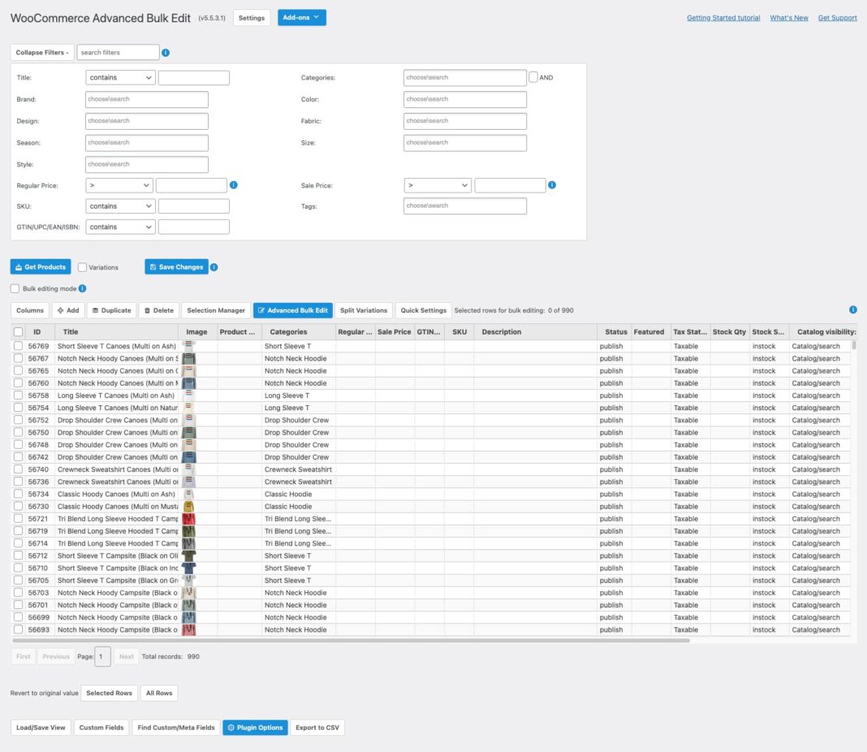This screenshot has height=752, width=867.
Task: Open product image thumbnail for ID 56699
Action: (x=189, y=617)
